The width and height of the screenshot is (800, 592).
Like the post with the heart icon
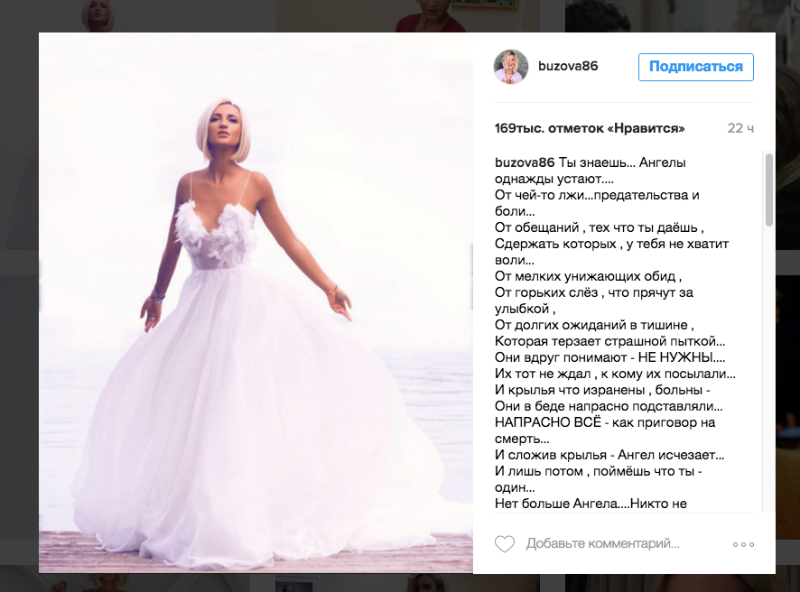505,544
